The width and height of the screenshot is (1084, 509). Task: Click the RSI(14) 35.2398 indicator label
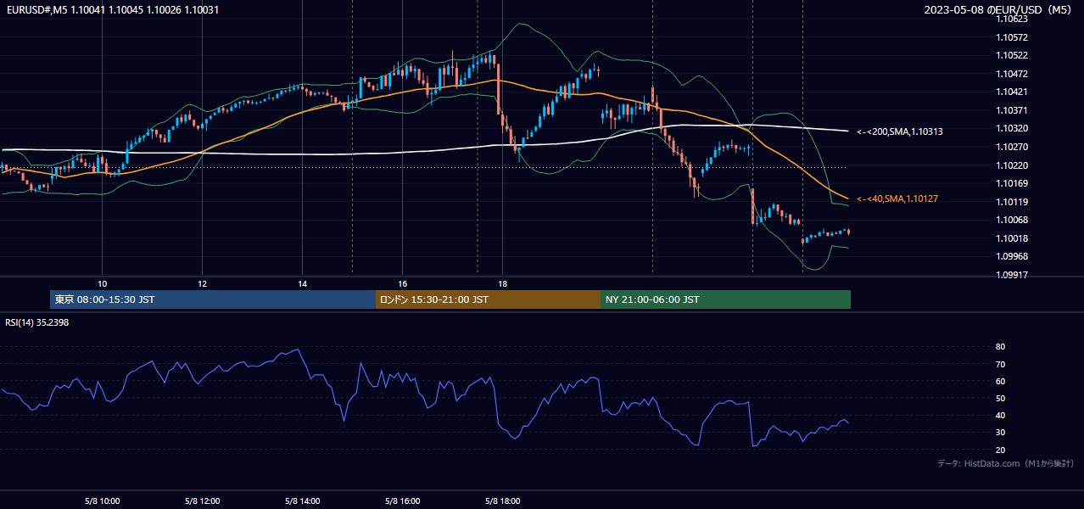pyautogui.click(x=36, y=322)
